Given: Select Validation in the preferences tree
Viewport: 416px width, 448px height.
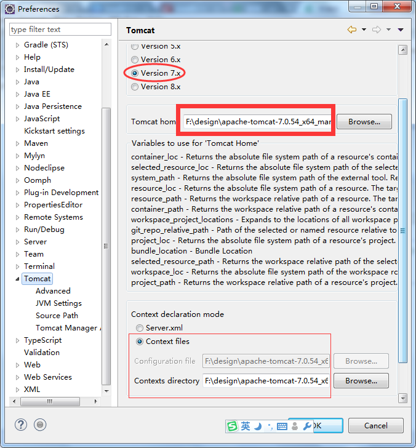Looking at the screenshot, I should pyautogui.click(x=42, y=352).
